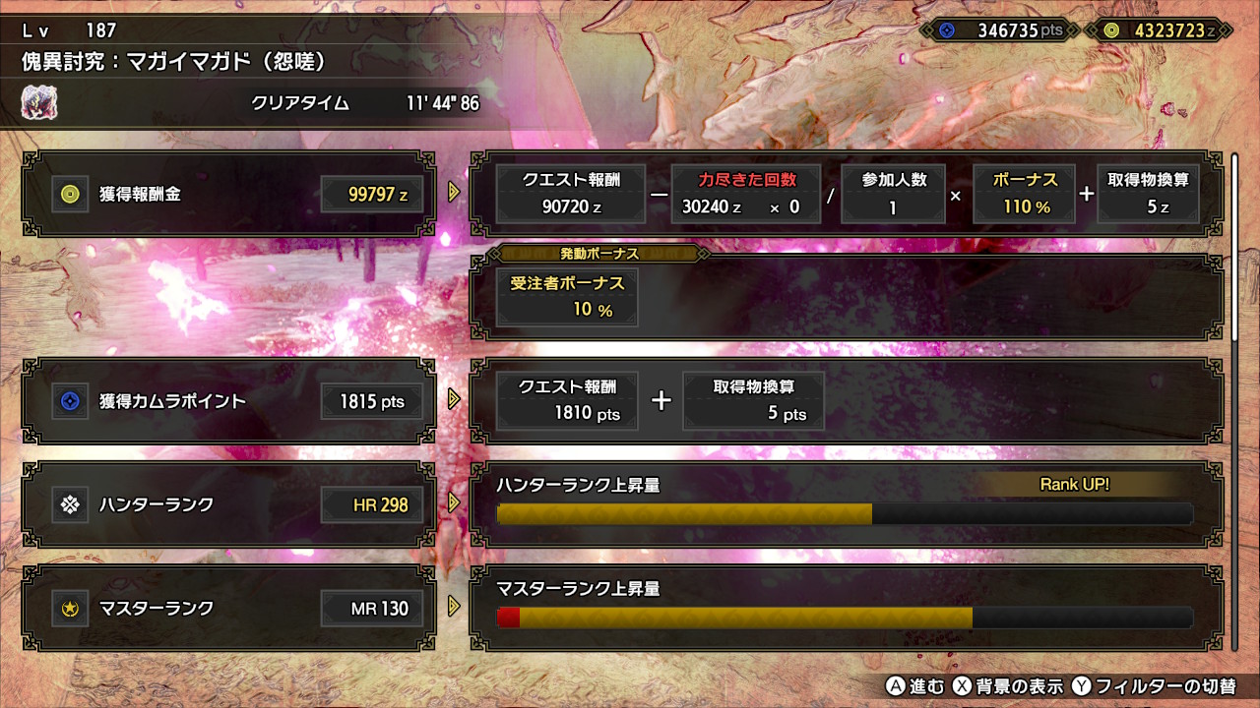Click the gold zenny coin icon in 獲得報酬金 row
Screen dimensions: 1260x708
[70, 195]
